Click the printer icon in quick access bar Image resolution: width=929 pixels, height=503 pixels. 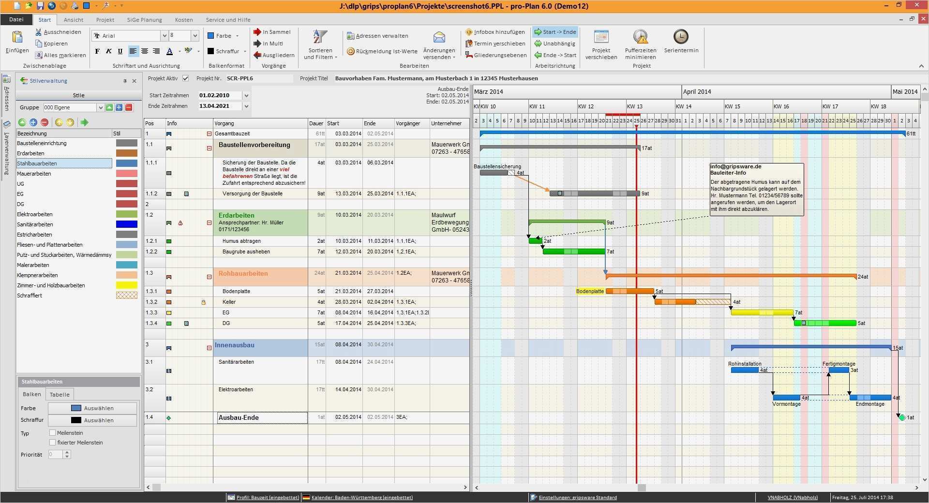(75, 6)
